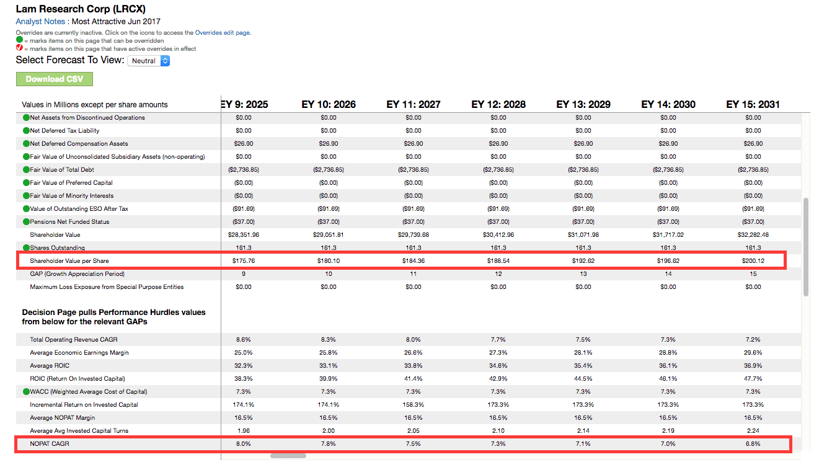Click the Average NOPAT Margin label
This screenshot has height=475, width=832.
click(x=63, y=418)
